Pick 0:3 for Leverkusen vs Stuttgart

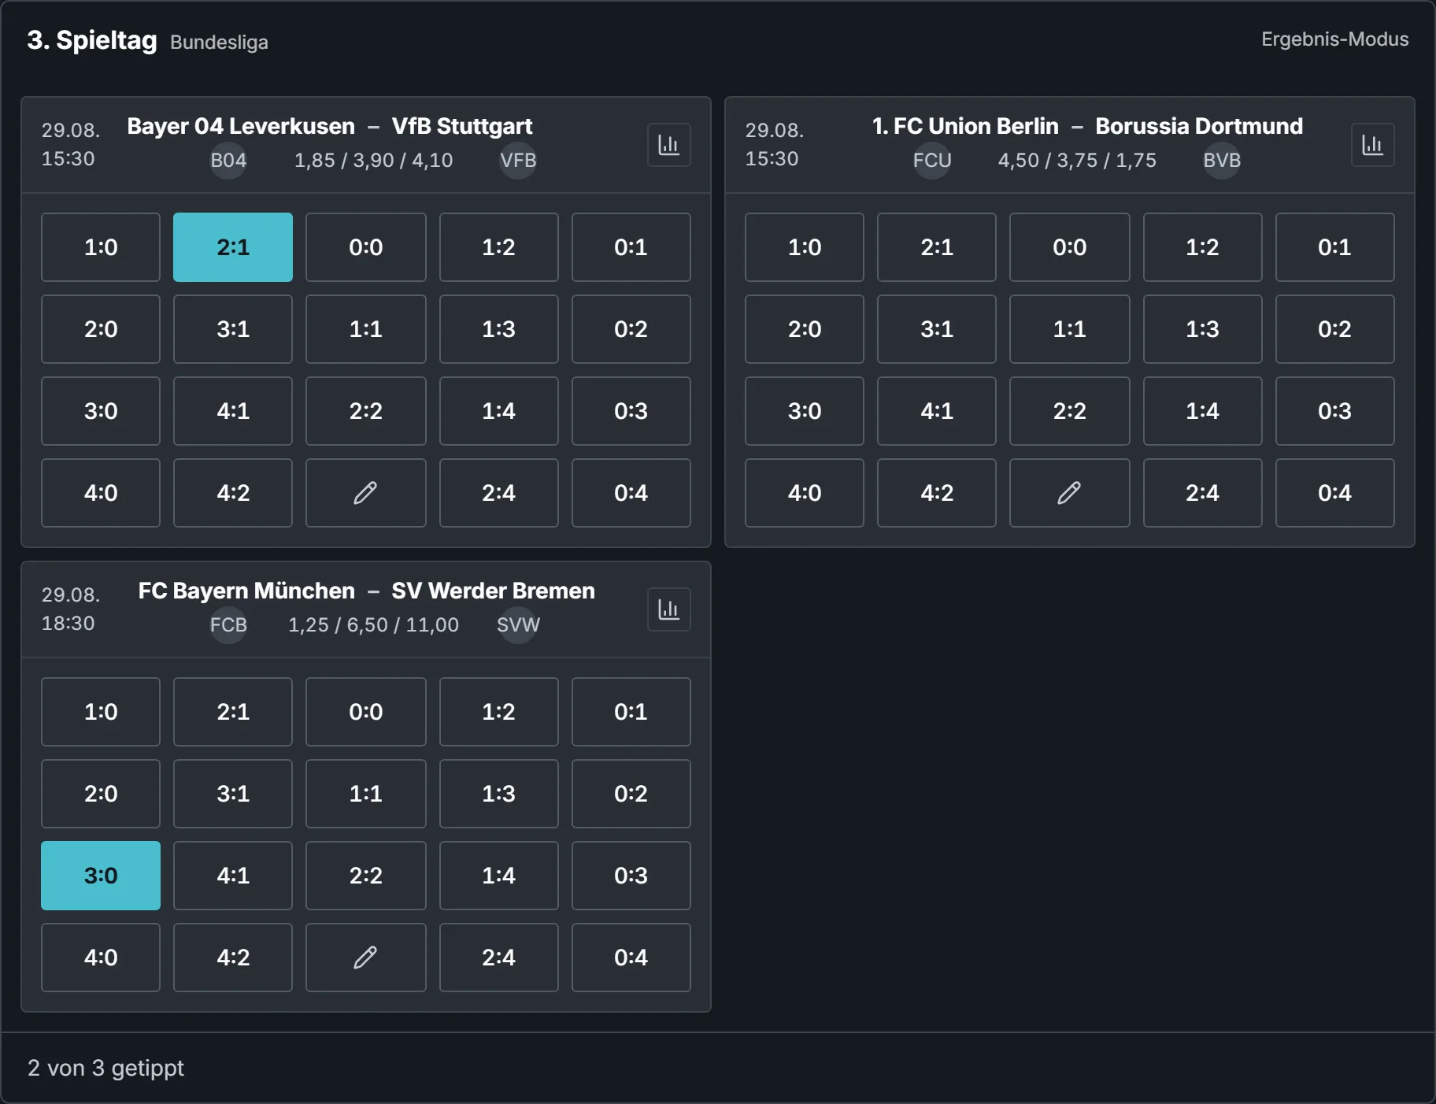point(631,411)
